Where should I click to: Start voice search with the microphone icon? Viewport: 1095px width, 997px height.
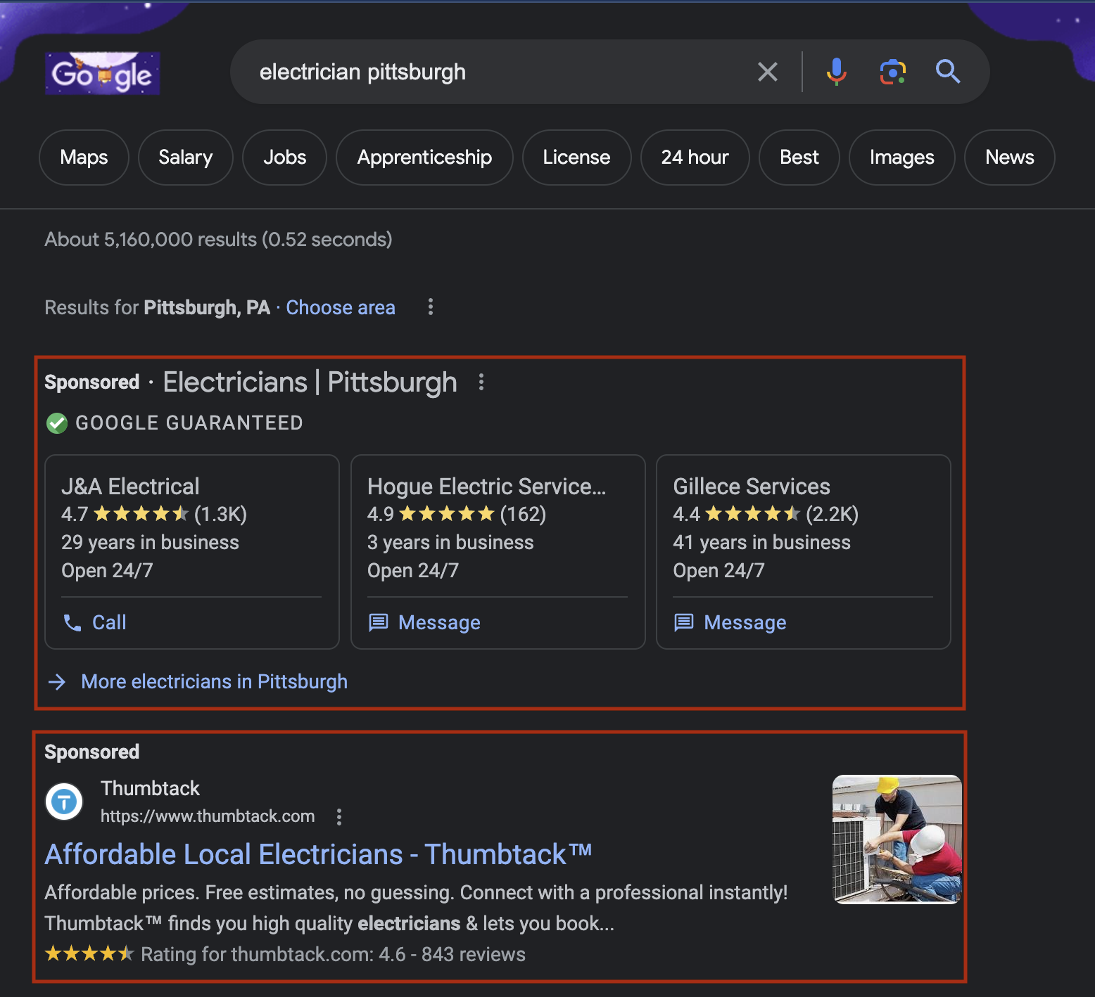pyautogui.click(x=836, y=72)
